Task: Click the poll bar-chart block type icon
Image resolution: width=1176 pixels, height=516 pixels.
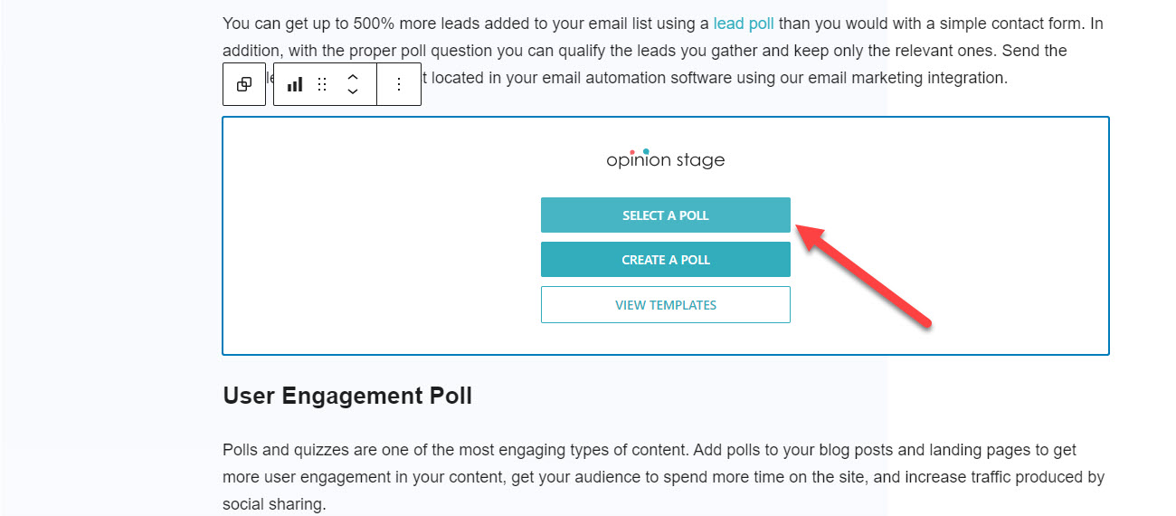Action: click(295, 84)
